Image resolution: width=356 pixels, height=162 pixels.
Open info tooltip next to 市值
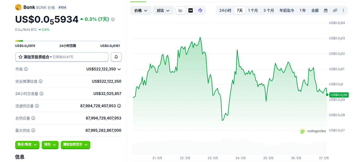point(26,69)
